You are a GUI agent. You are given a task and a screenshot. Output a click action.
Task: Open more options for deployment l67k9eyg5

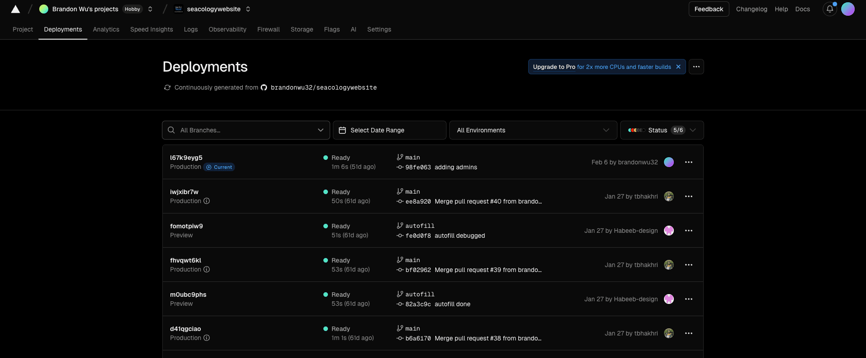click(x=688, y=162)
